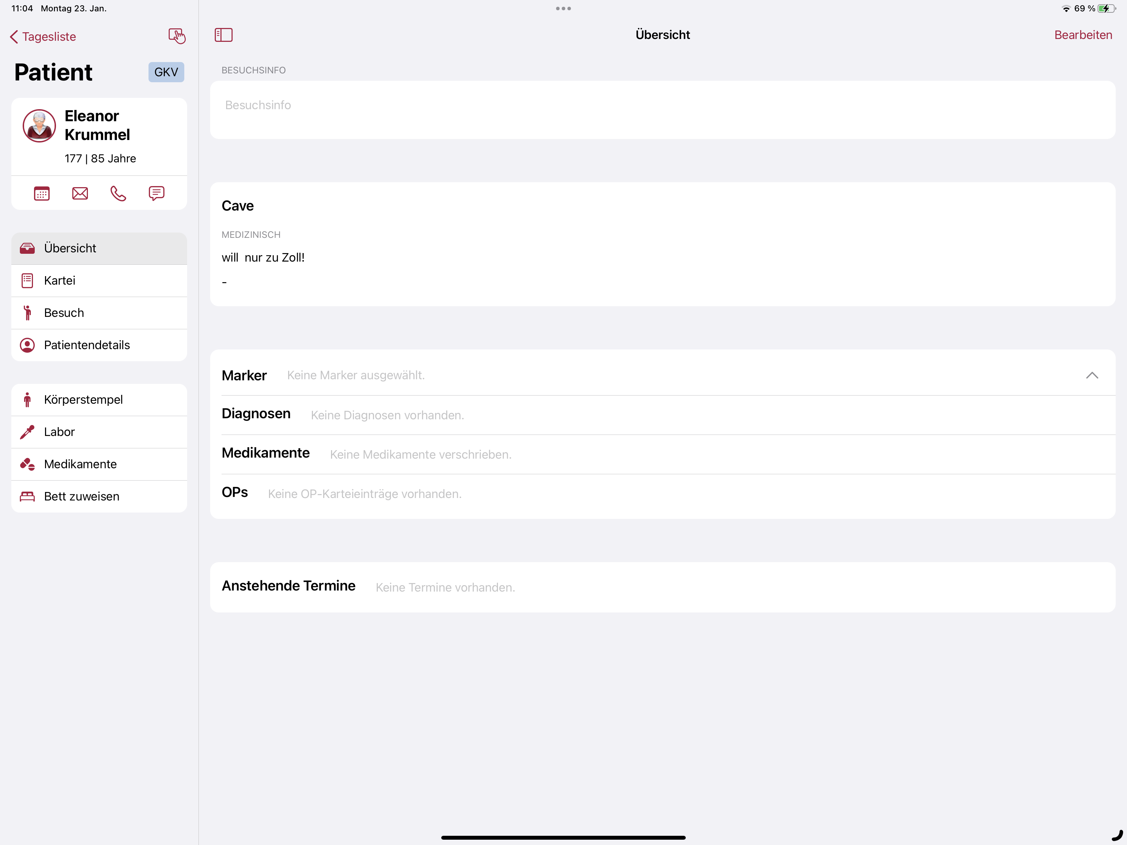This screenshot has height=845, width=1127.
Task: Click the note 'will nur zu Zoll!'
Action: tap(263, 258)
